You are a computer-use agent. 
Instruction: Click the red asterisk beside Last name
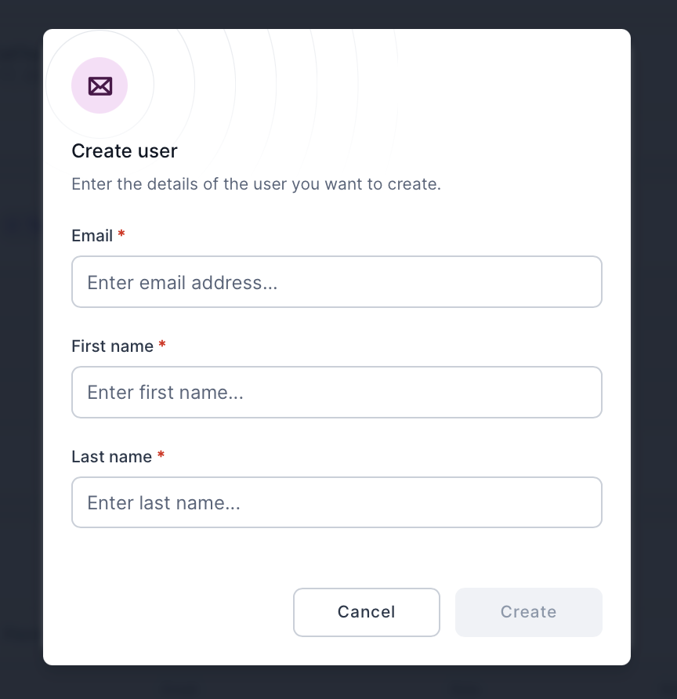coord(161,455)
